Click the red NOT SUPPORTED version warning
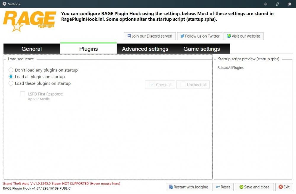 (x=62, y=183)
